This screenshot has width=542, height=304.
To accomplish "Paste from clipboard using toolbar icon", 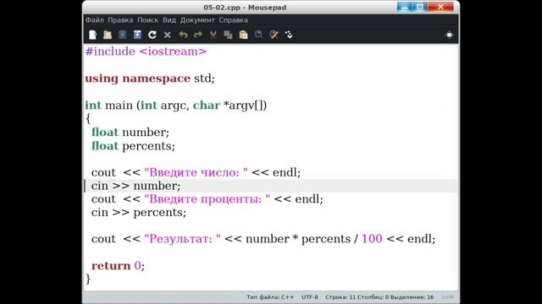I will (243, 35).
